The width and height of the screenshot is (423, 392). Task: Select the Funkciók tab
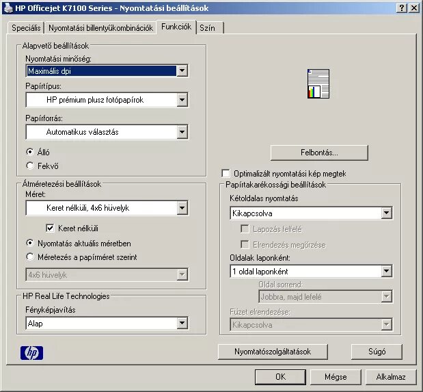[176, 27]
